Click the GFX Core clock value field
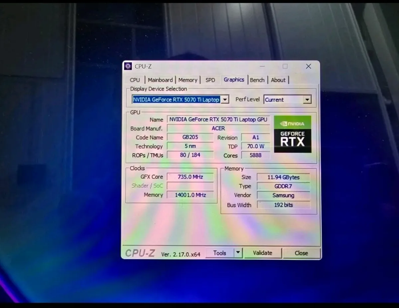The width and height of the screenshot is (399, 308). pos(190,177)
